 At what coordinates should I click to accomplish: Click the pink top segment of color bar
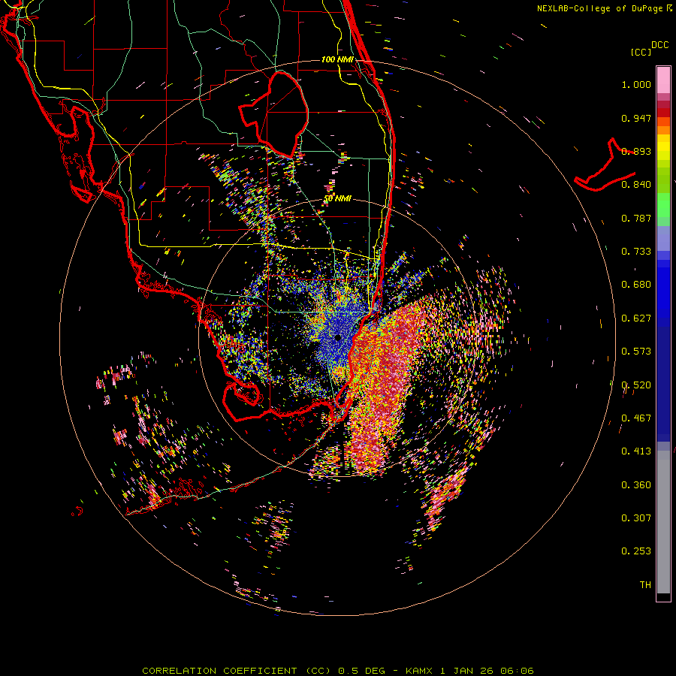coord(663,80)
